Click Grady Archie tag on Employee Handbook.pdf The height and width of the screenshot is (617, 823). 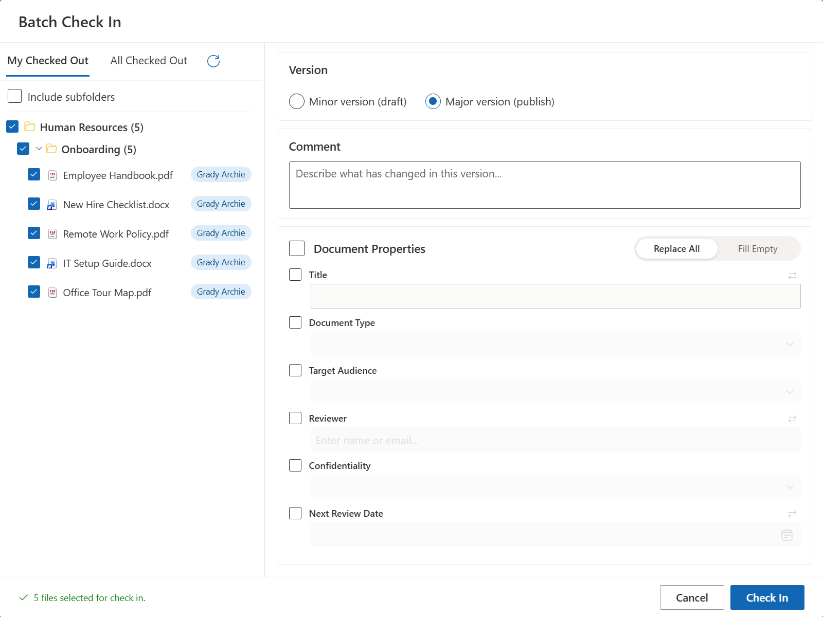click(x=221, y=174)
